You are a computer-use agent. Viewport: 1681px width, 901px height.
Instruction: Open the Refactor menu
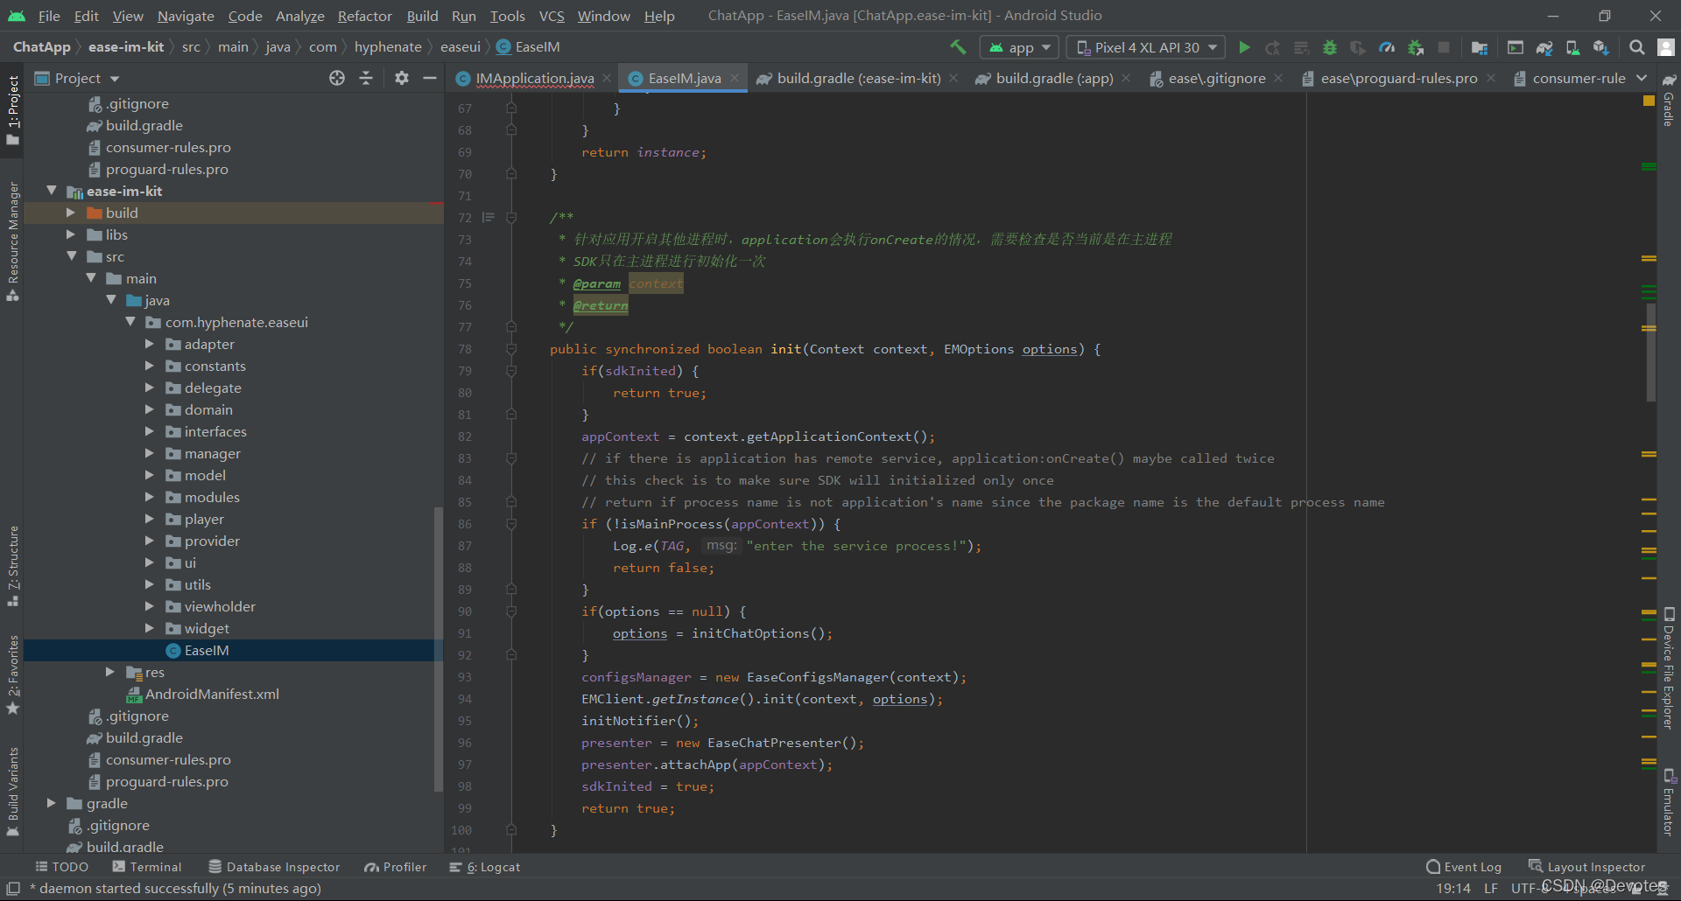pyautogui.click(x=364, y=16)
